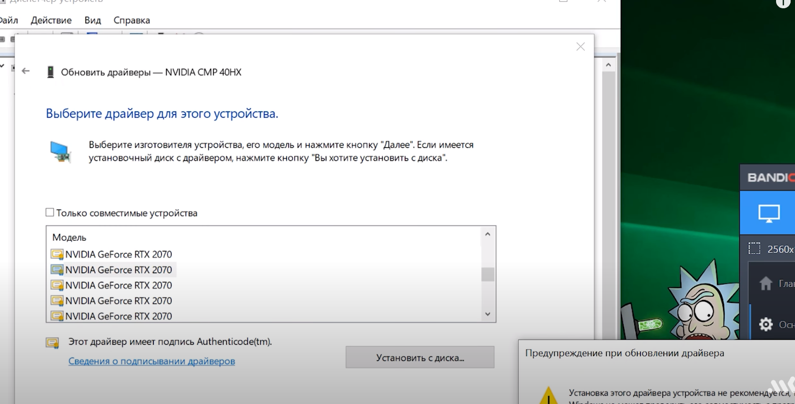
Task: Toggle the 'Только совместимые устройства' checkbox
Action: [x=50, y=212]
